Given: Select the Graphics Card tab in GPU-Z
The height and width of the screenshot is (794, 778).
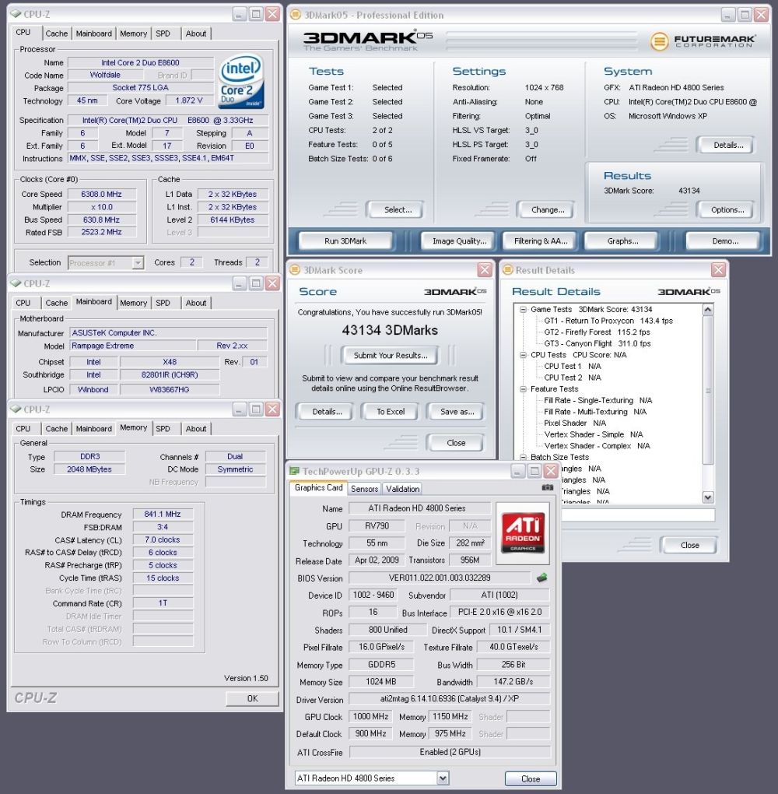Looking at the screenshot, I should pyautogui.click(x=318, y=487).
